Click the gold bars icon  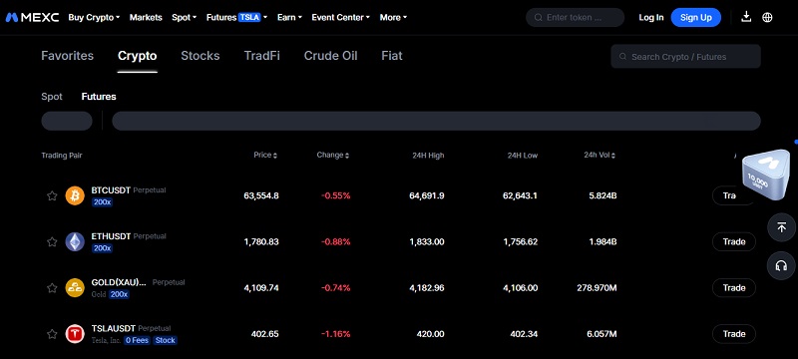[75, 288]
